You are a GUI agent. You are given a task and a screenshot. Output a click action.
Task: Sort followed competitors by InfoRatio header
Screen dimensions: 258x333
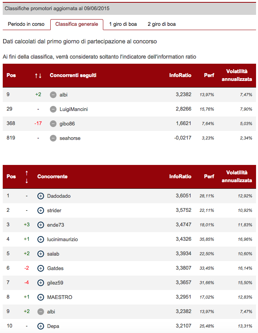(x=180, y=75)
